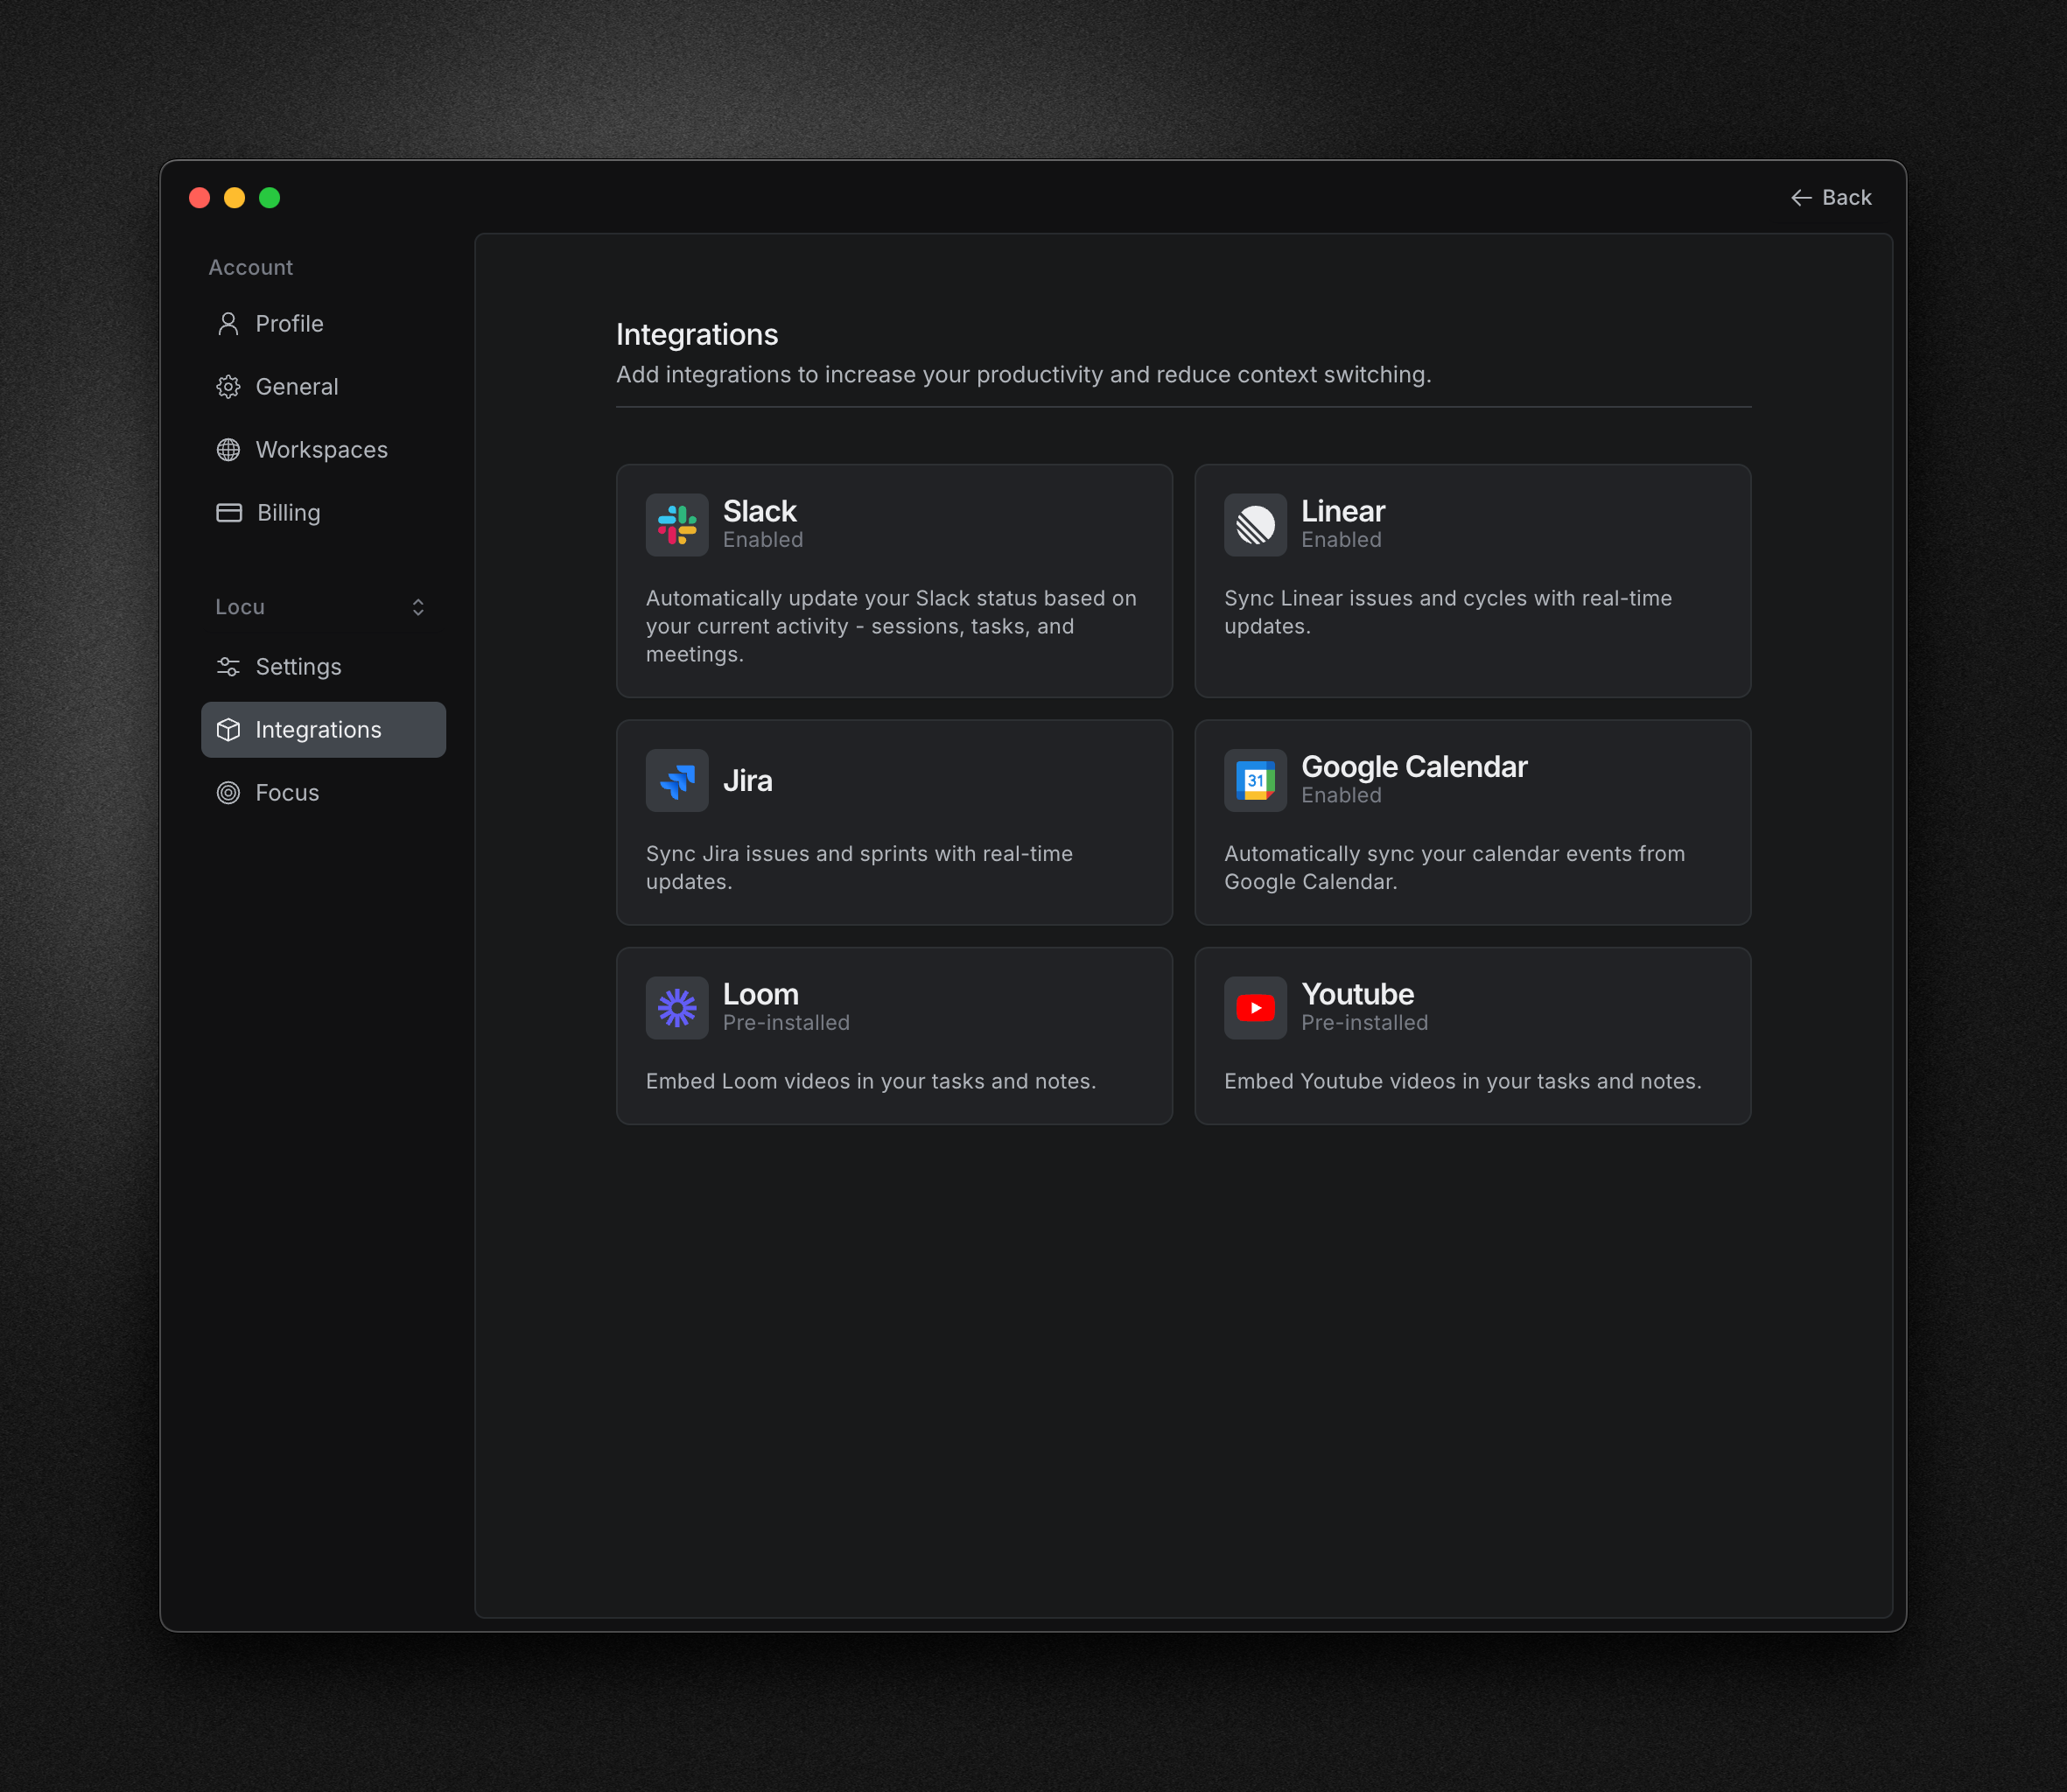Click the Loom logo icon
Screen dimensions: 2067x1792
(677, 1008)
